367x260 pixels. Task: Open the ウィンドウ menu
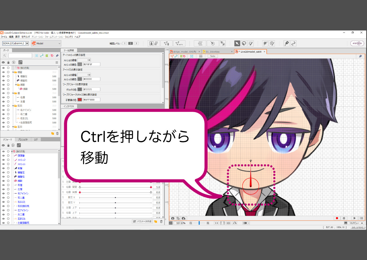coord(69,37)
